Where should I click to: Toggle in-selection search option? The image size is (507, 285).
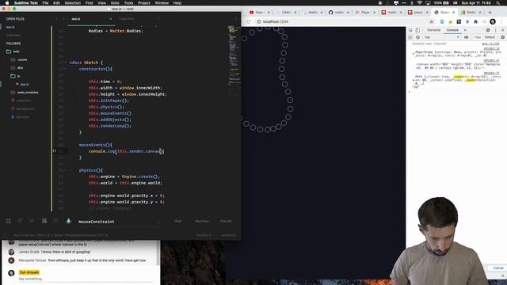pos(56,221)
